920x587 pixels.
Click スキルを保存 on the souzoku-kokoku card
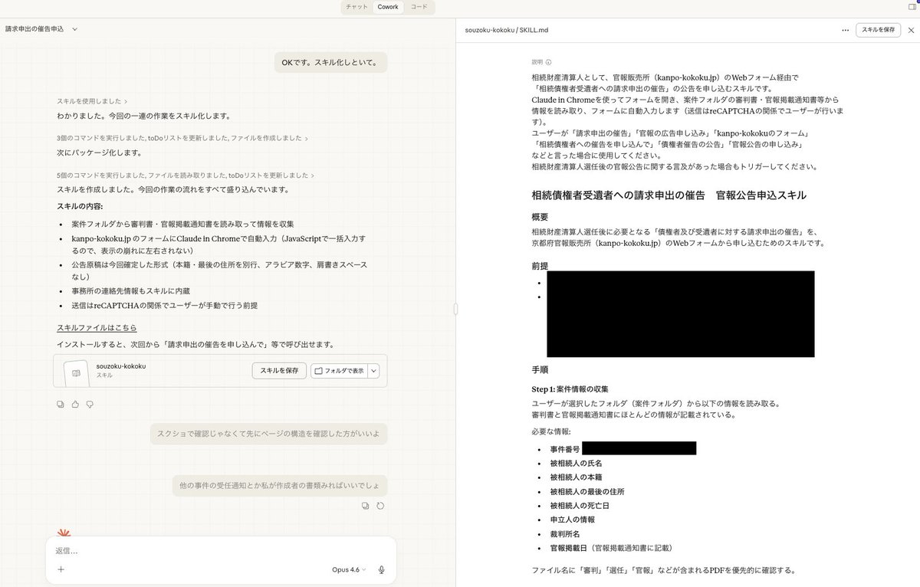(x=279, y=370)
